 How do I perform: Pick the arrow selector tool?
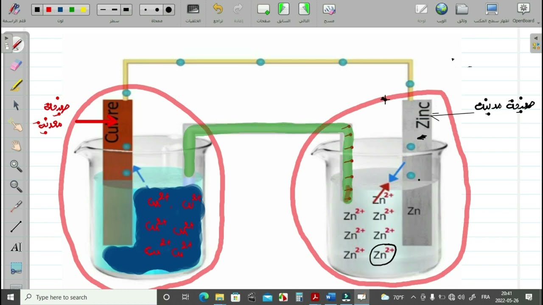pos(16,105)
